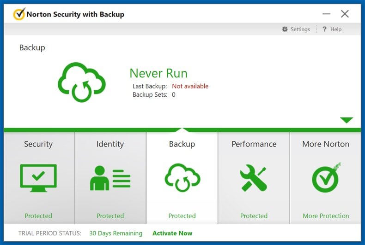The width and height of the screenshot is (365, 245).
Task: Click the Performance wrench and screwdriver icon
Action: click(x=254, y=178)
